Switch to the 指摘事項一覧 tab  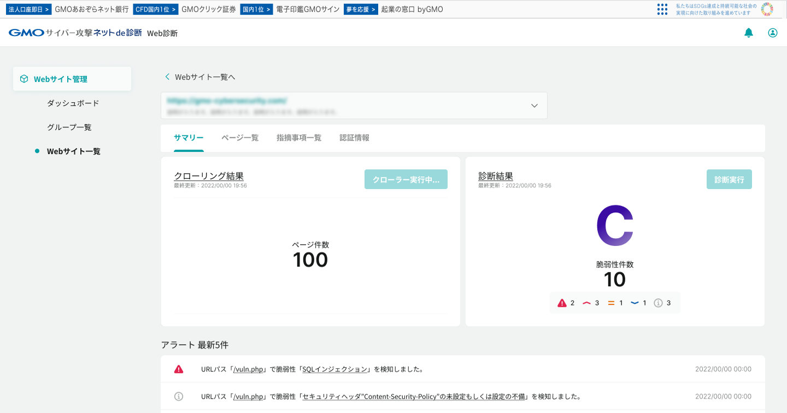[299, 138]
